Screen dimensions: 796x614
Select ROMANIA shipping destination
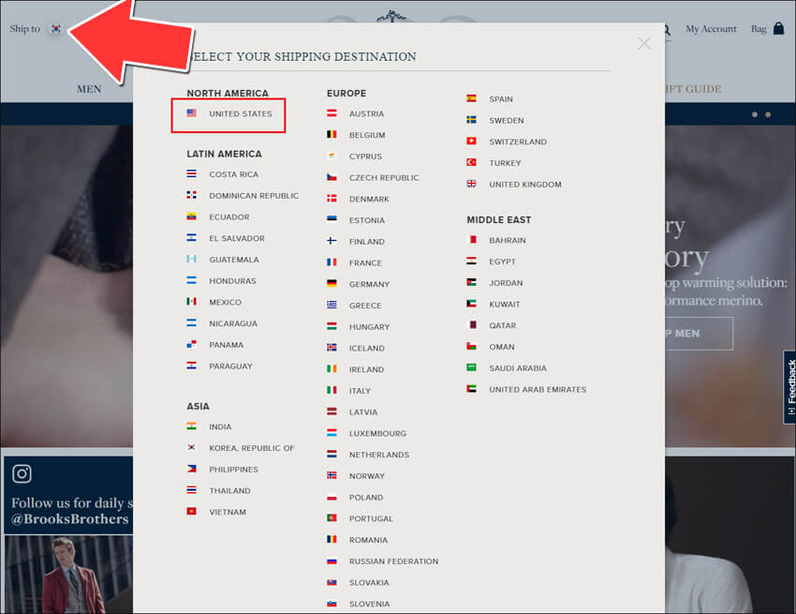pyautogui.click(x=368, y=541)
